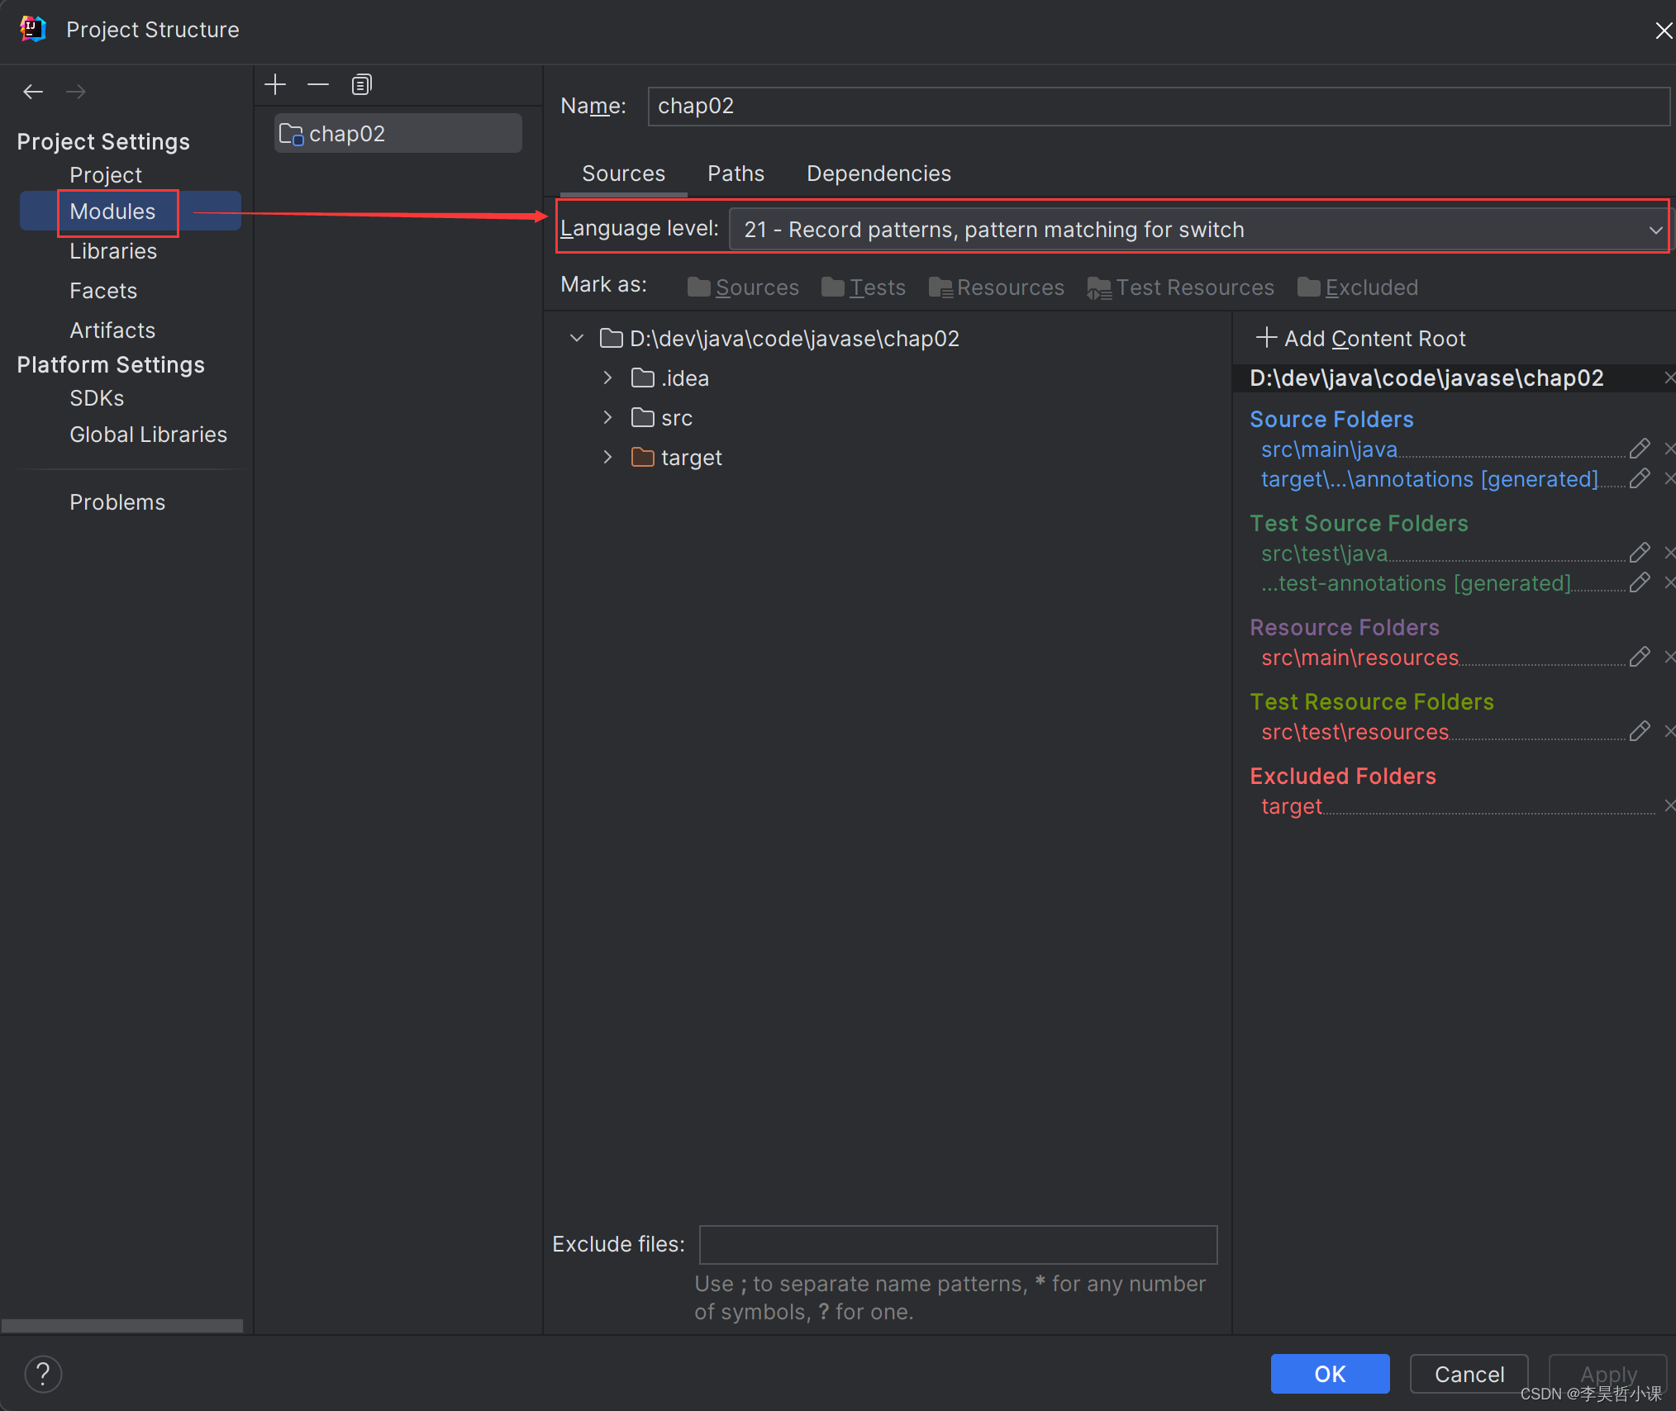The image size is (1676, 1411).
Task: Close the Project Structure dialog
Action: 1663,31
